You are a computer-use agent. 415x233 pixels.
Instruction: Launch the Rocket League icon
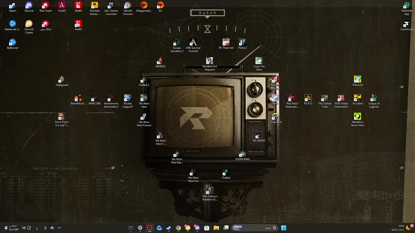pos(127,101)
